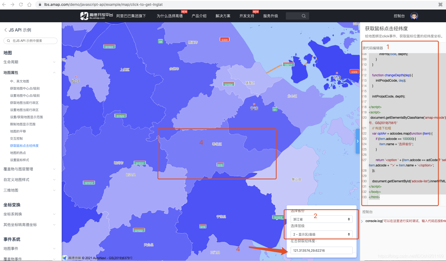Click the 宁海县 label on the map
The height and width of the screenshot is (261, 446).
(x=221, y=217)
